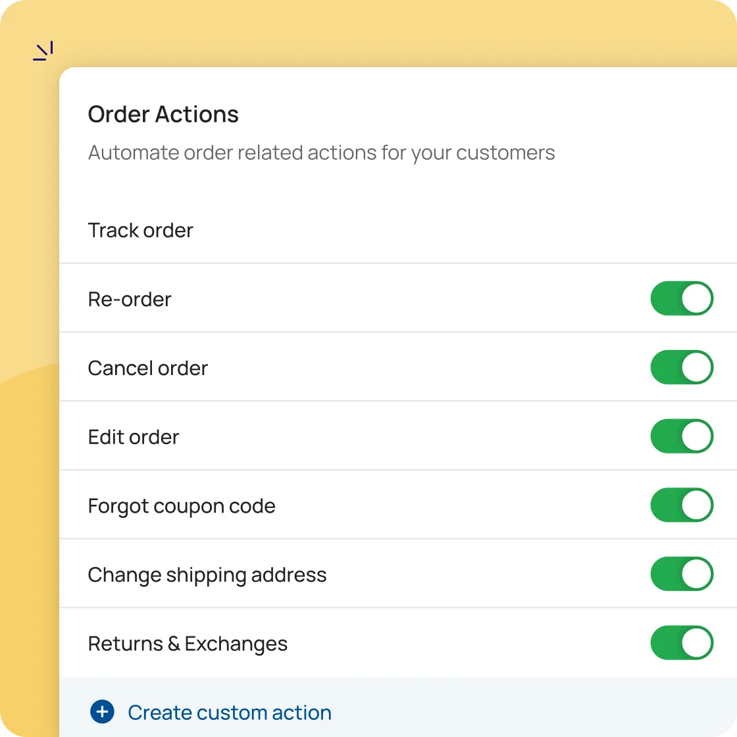This screenshot has height=737, width=737.
Task: Select the Create custom action bar
Action: pyautogui.click(x=368, y=711)
